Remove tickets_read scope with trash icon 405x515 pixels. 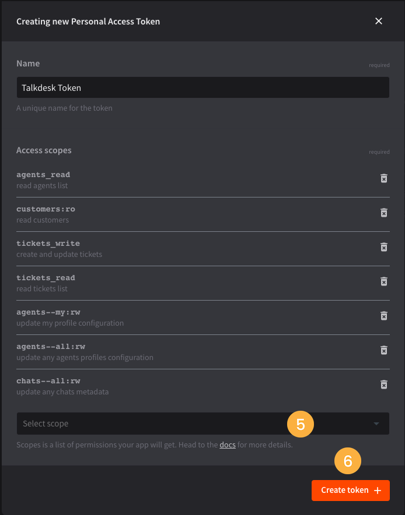coord(383,281)
